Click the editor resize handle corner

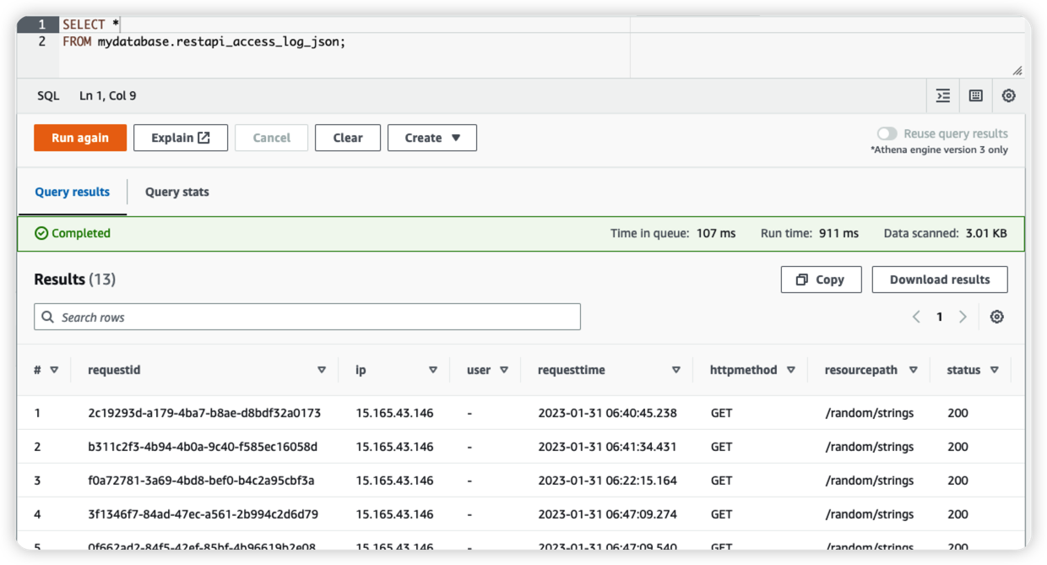pyautogui.click(x=1017, y=71)
